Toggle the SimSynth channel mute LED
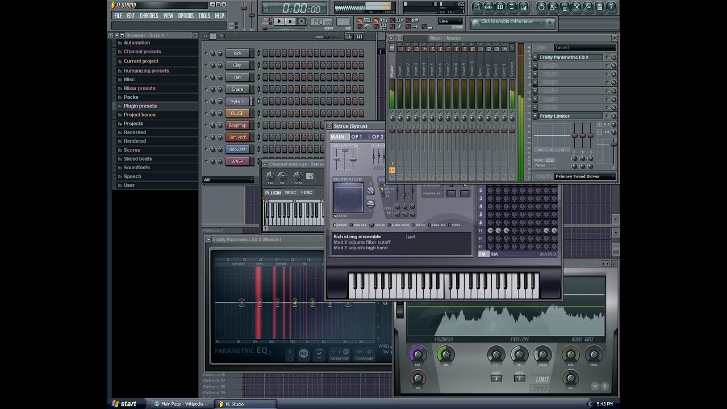This screenshot has width=727, height=409. 206,137
